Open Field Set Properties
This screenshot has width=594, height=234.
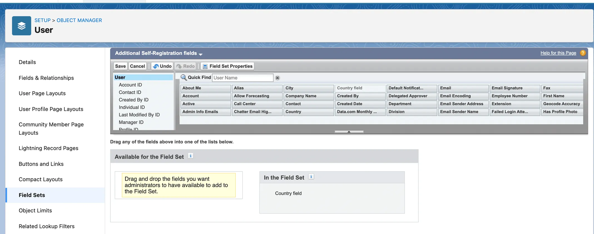pyautogui.click(x=227, y=66)
